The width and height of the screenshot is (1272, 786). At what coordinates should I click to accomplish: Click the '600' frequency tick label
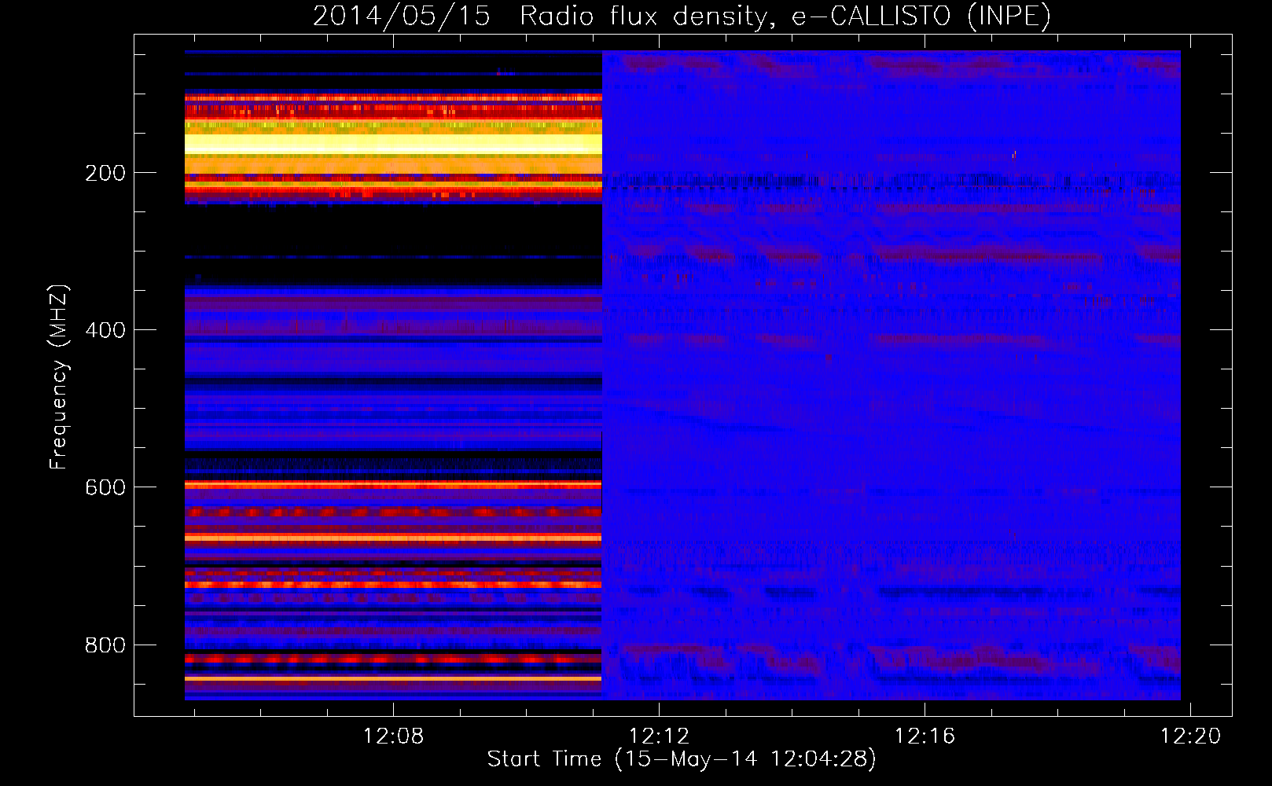tap(105, 487)
